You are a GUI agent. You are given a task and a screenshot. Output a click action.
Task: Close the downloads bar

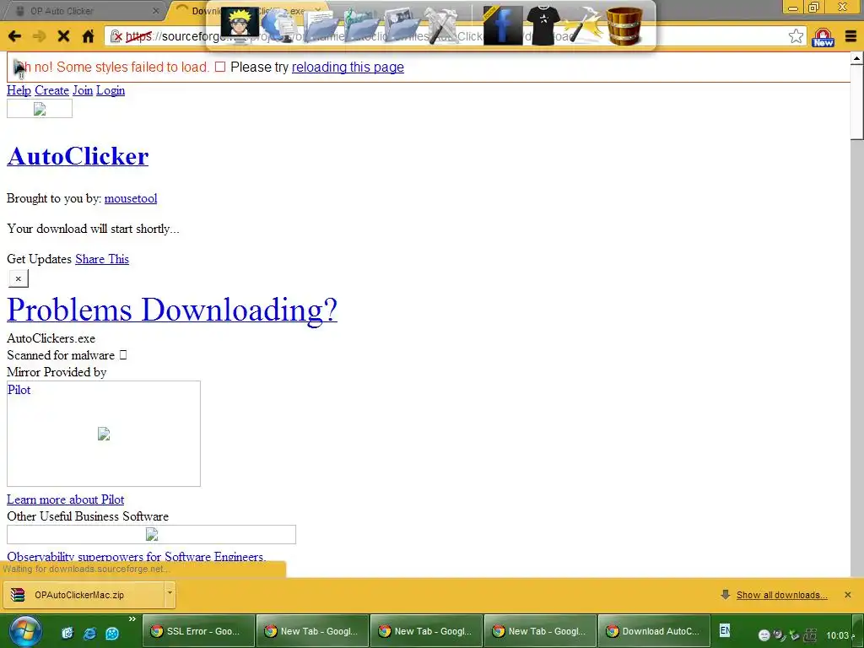(x=847, y=595)
